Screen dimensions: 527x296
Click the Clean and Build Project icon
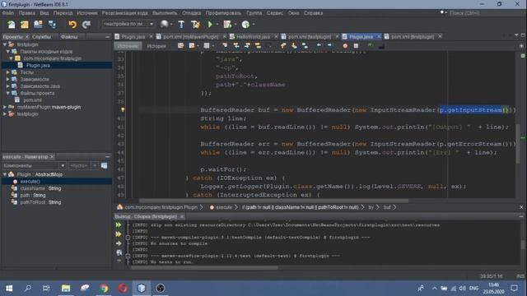[x=195, y=25]
